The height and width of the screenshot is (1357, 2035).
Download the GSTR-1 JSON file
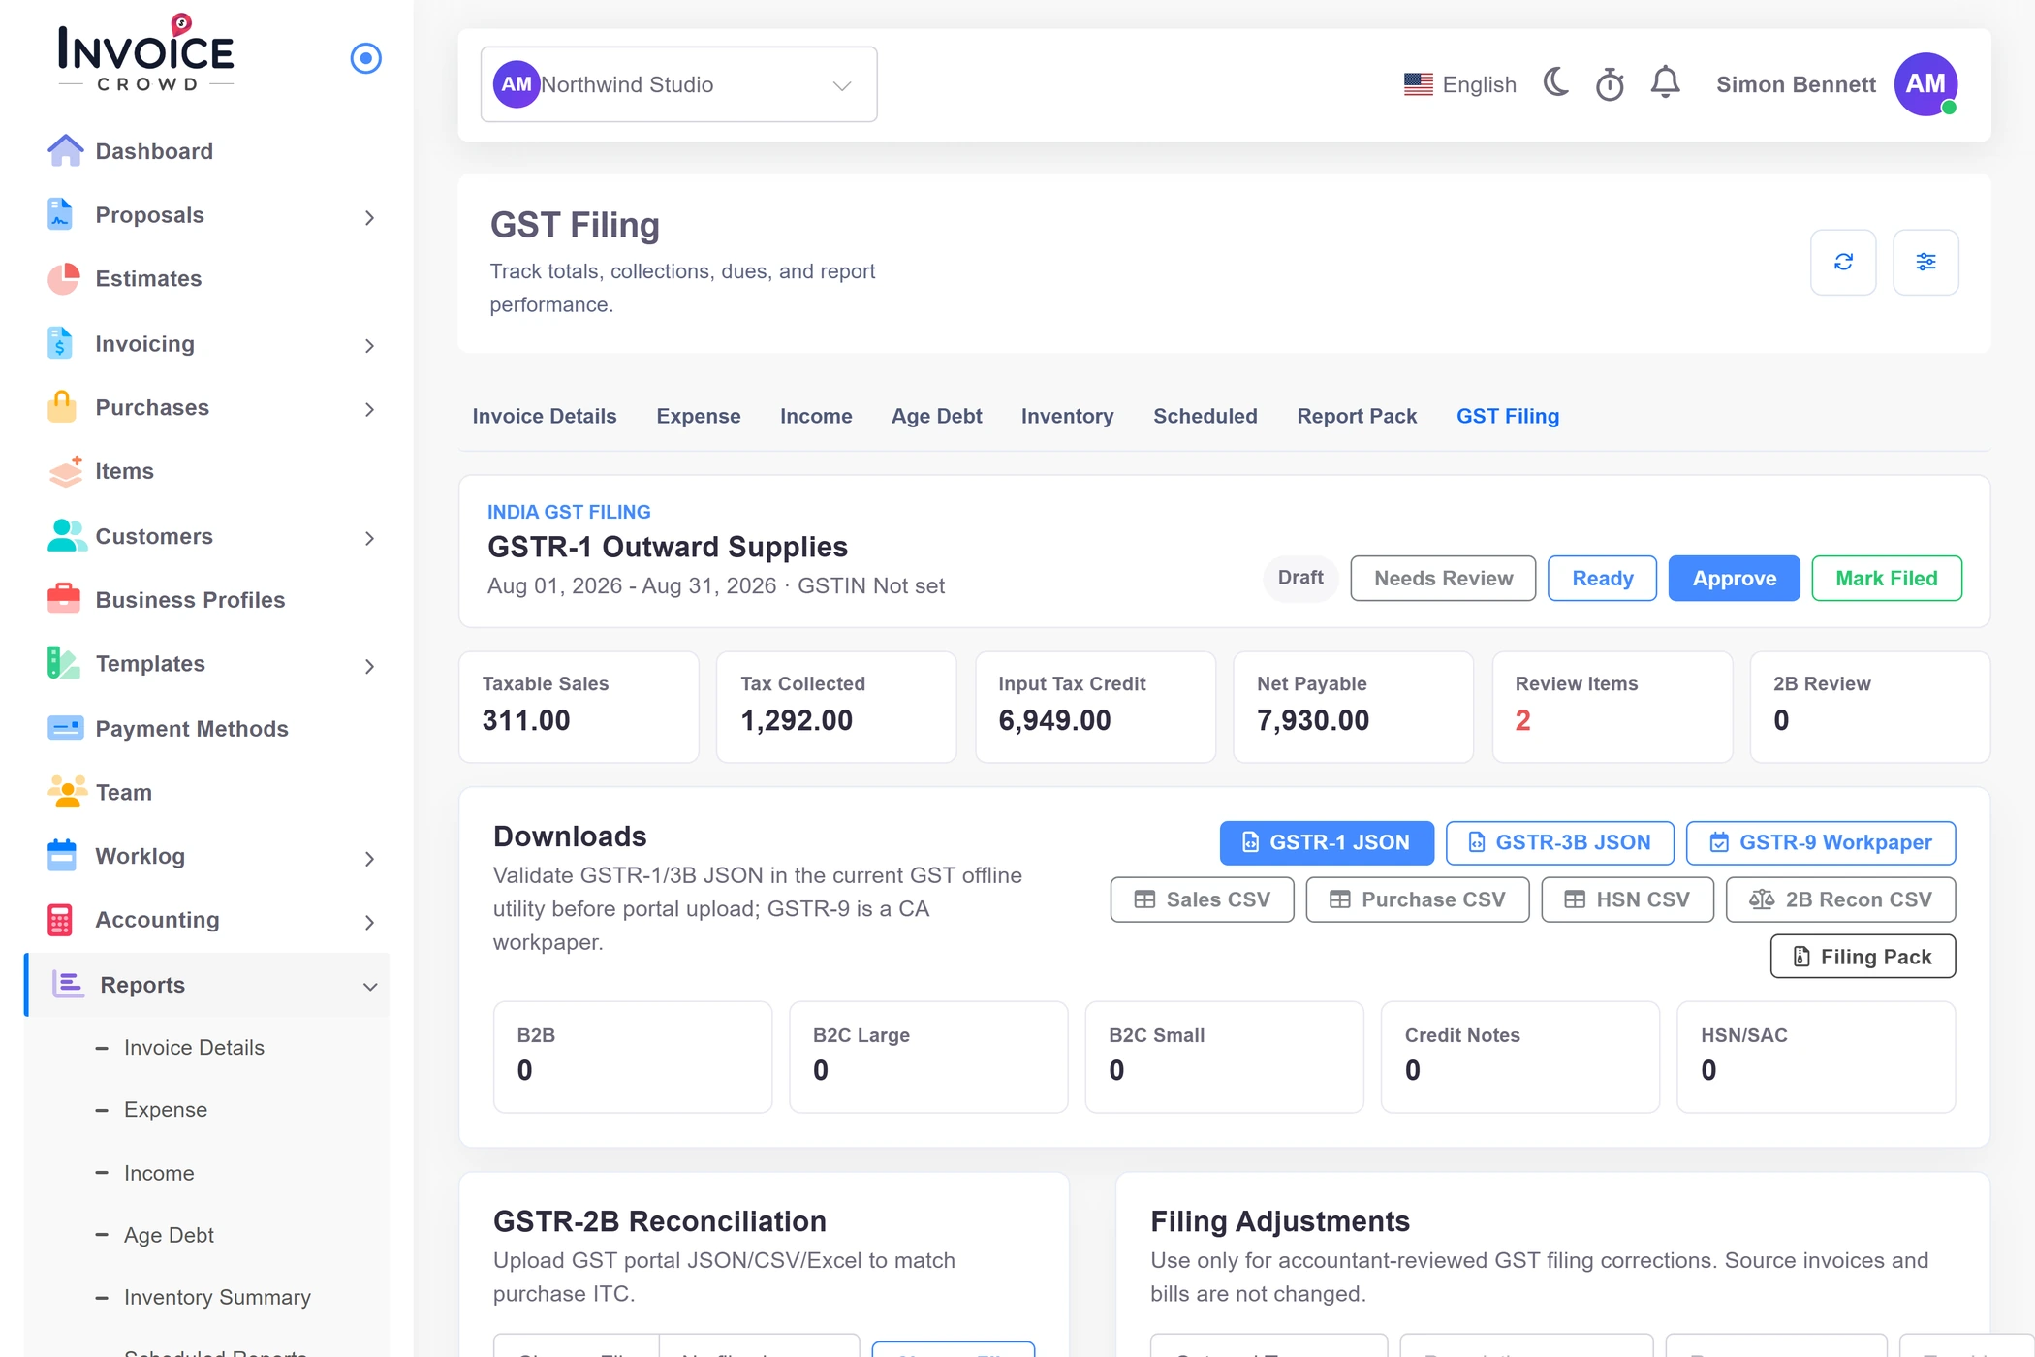(1327, 842)
